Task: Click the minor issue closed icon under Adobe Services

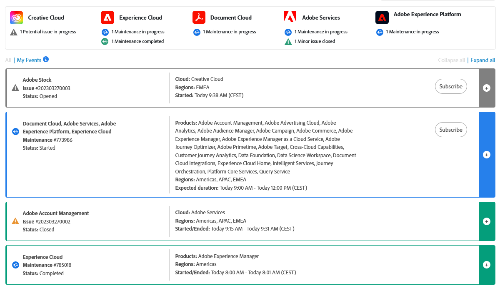Action: [x=287, y=41]
